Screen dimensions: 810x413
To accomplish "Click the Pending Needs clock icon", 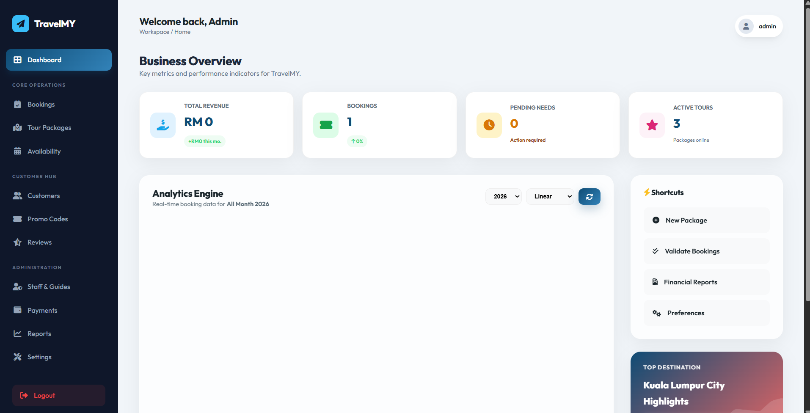I will click(x=489, y=125).
